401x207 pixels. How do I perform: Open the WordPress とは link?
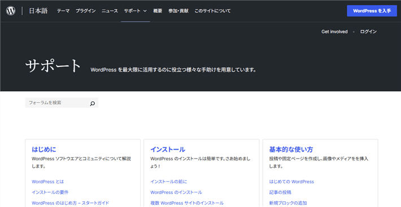tap(47, 182)
